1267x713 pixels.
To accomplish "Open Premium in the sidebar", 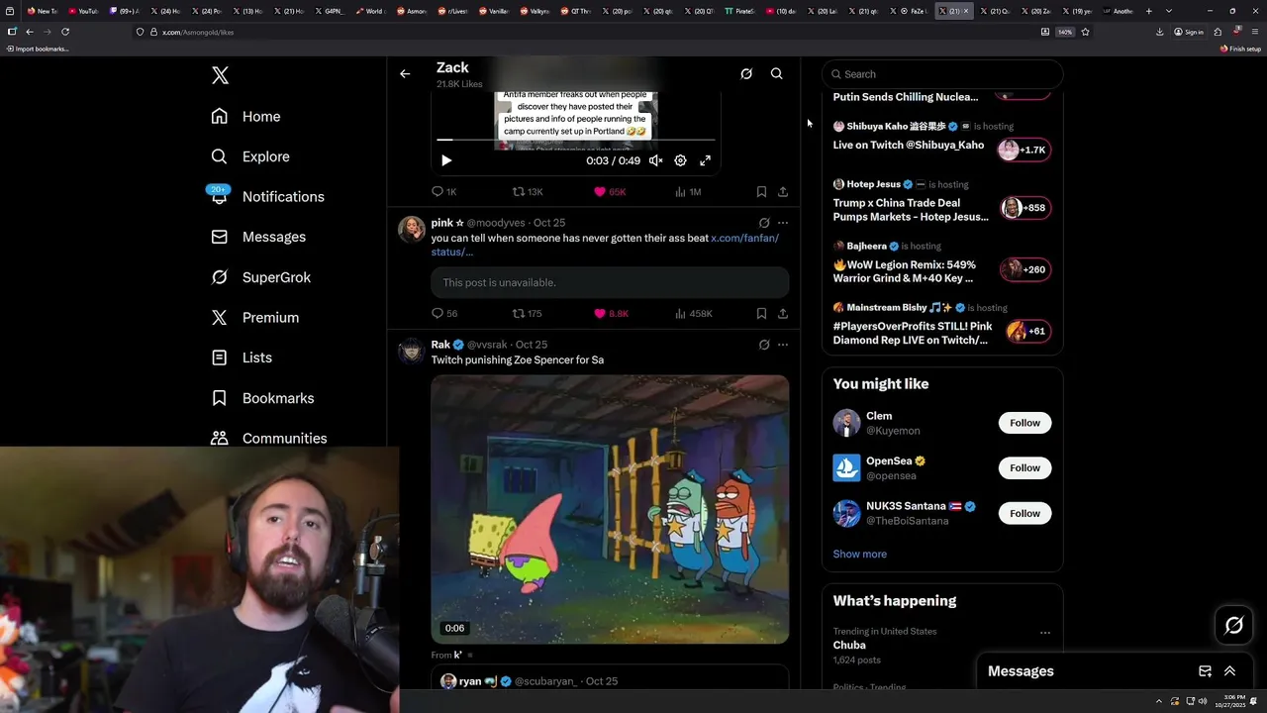I will [254, 317].
